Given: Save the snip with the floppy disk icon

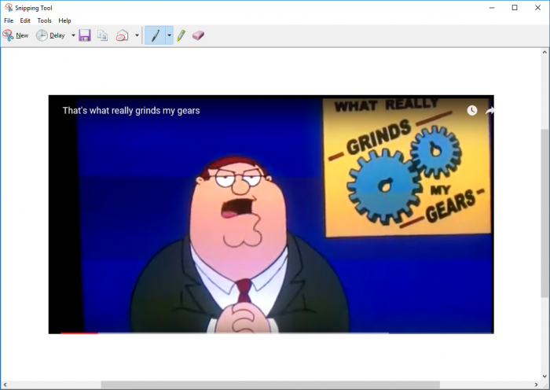Looking at the screenshot, I should [x=85, y=35].
